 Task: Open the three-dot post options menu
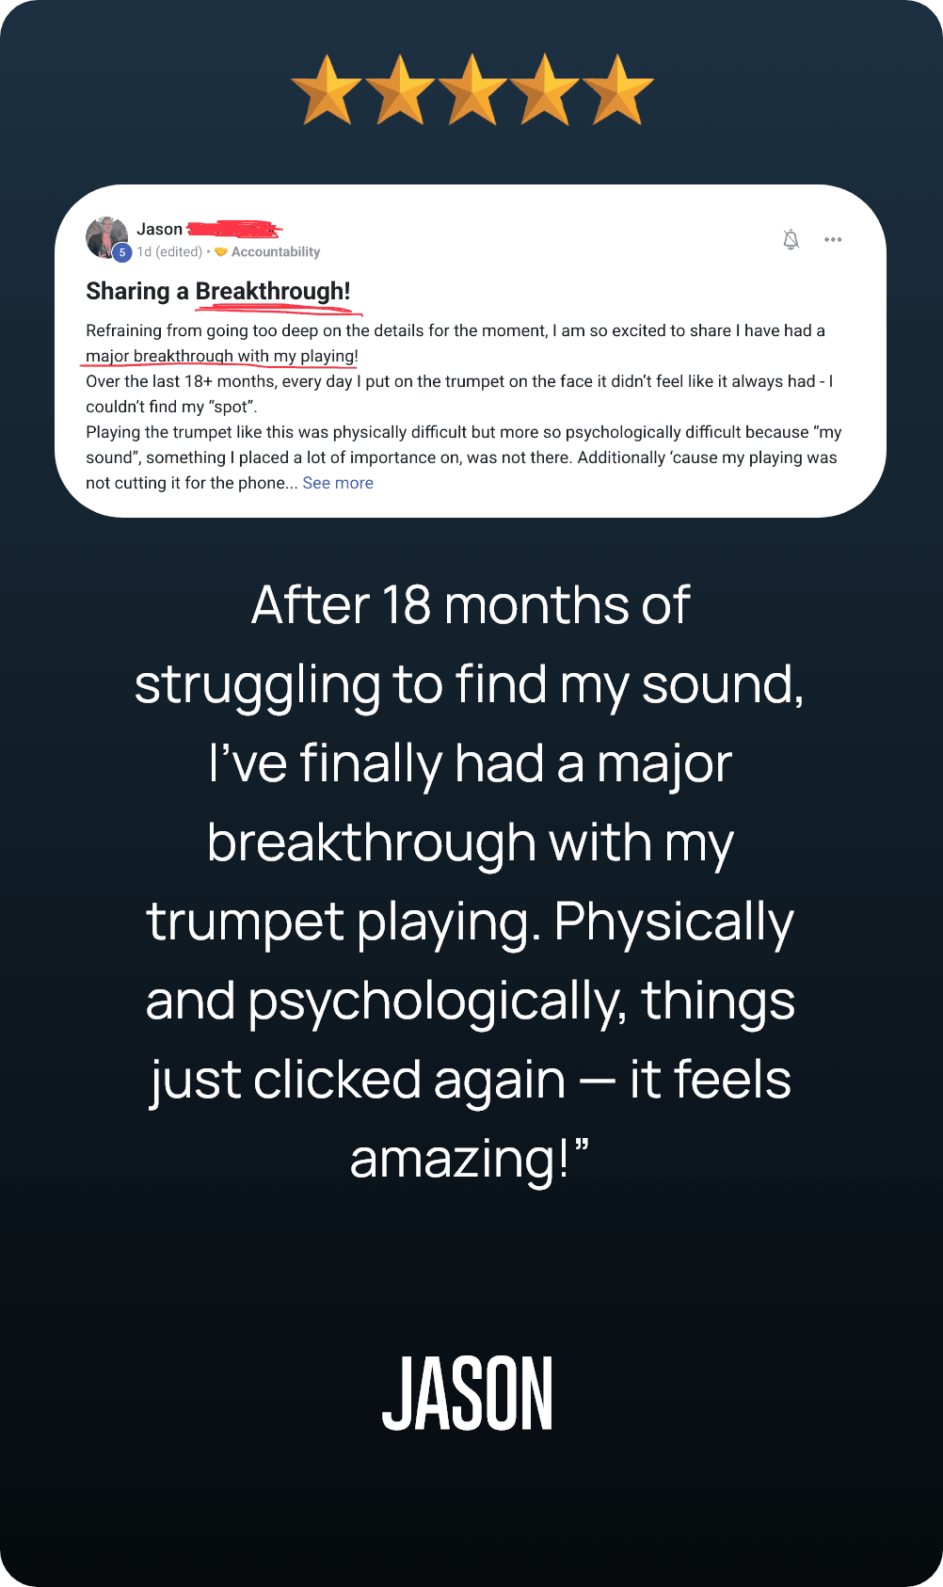pyautogui.click(x=833, y=239)
